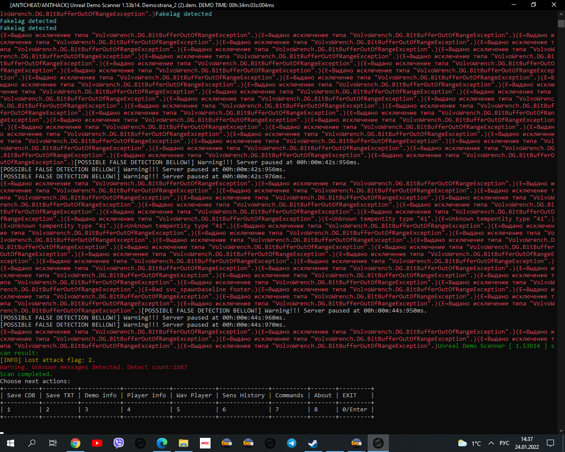Click number '6' under Sens History
The image size is (565, 452).
224,410
